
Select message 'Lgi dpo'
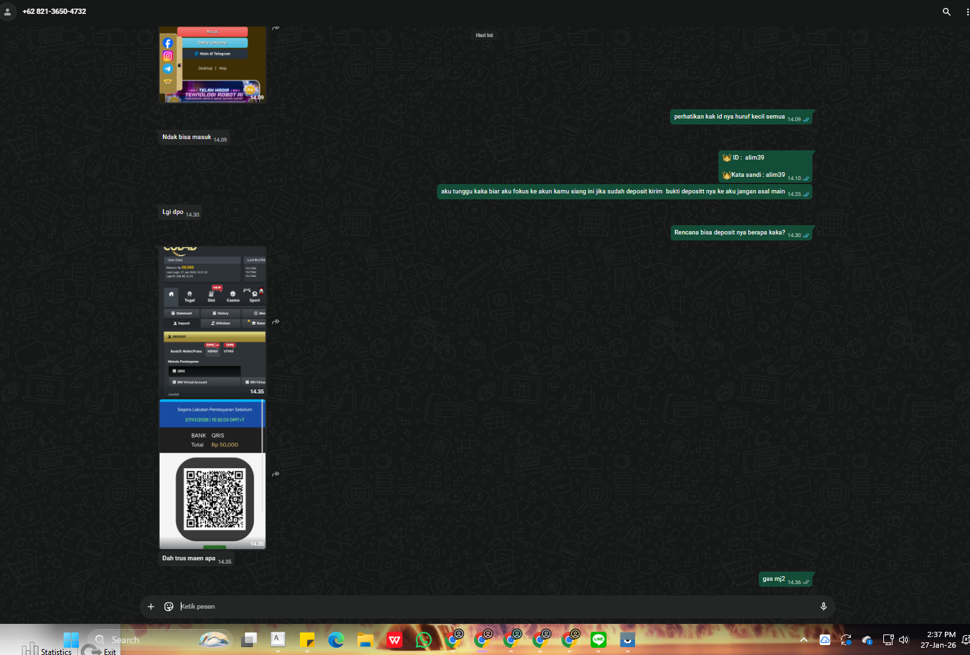(x=180, y=213)
